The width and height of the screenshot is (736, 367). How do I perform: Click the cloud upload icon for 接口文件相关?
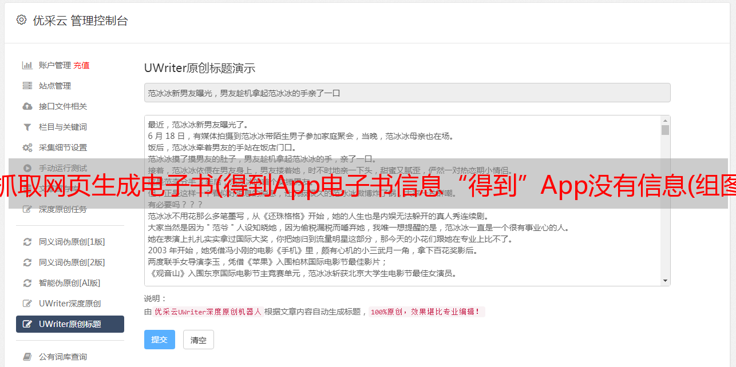(27, 106)
